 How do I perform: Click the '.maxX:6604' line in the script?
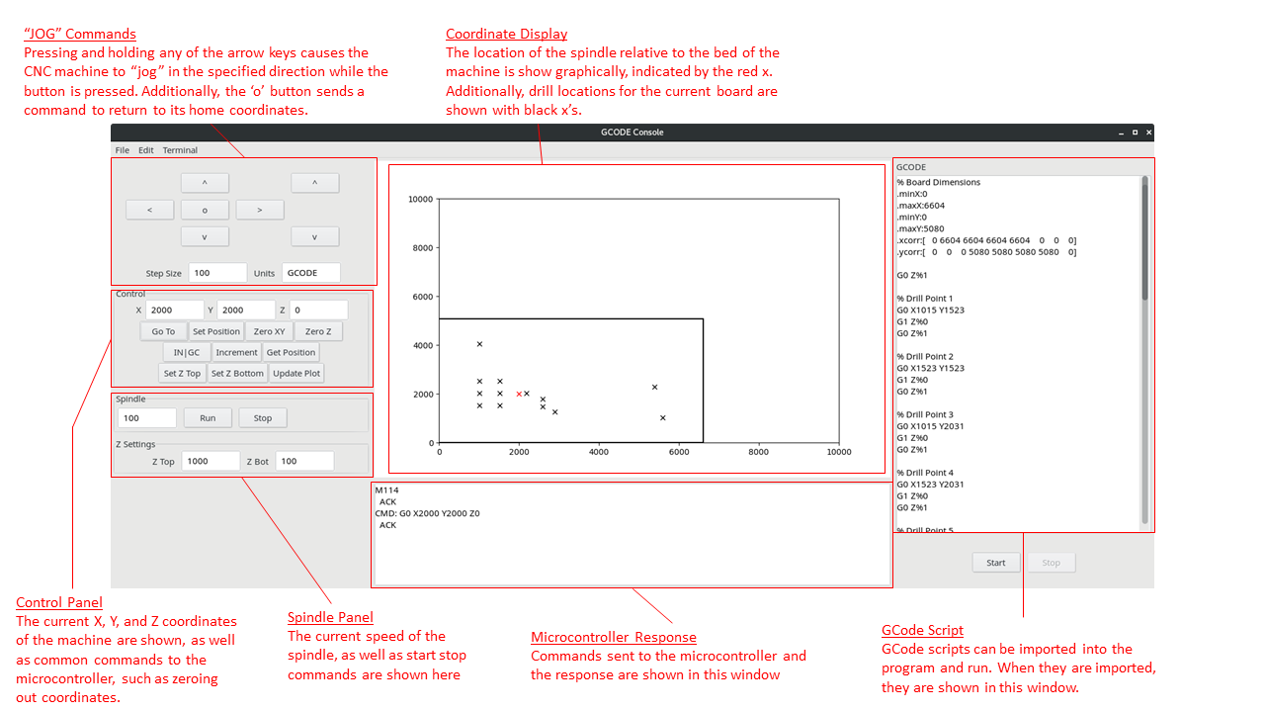tap(921, 206)
